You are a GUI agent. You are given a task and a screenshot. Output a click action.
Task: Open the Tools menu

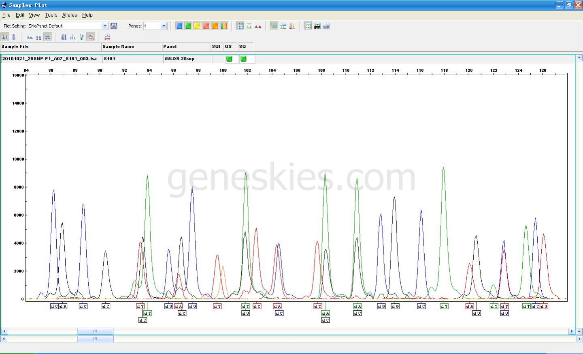(x=51, y=15)
